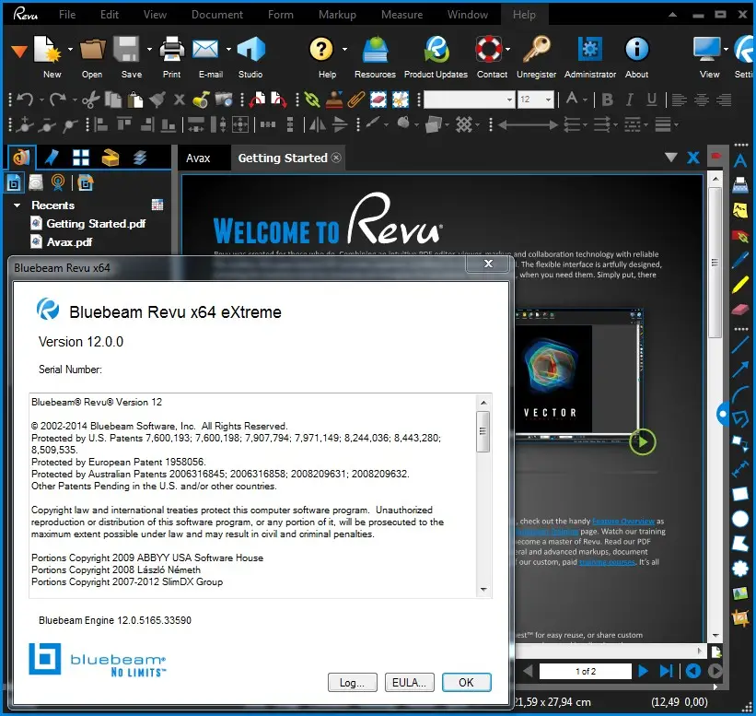
Task: Collapse the Recents tree section
Action: [17, 205]
